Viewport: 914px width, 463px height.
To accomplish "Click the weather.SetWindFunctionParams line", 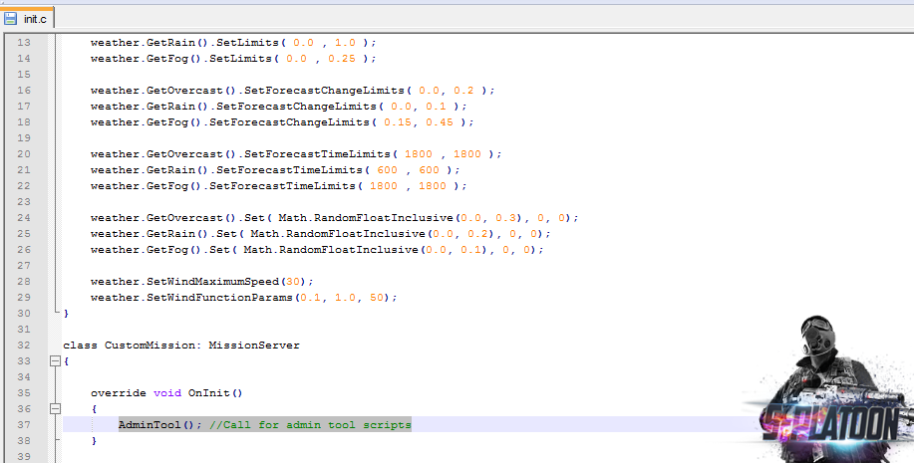I will pyautogui.click(x=243, y=298).
